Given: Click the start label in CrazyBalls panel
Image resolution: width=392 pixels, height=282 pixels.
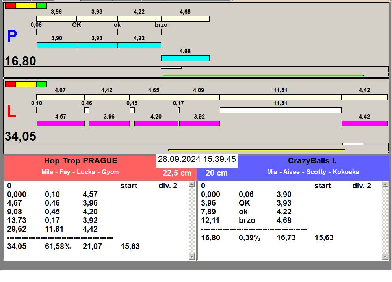Looking at the screenshot, I should coord(323,186).
